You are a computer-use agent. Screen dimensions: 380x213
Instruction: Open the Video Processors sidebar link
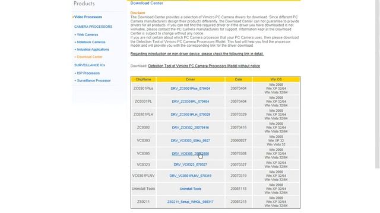pyautogui.click(x=88, y=17)
